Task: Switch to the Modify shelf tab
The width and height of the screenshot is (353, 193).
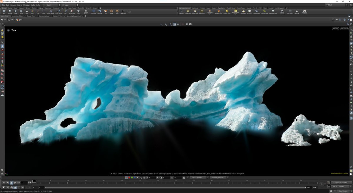Action: click(10, 8)
